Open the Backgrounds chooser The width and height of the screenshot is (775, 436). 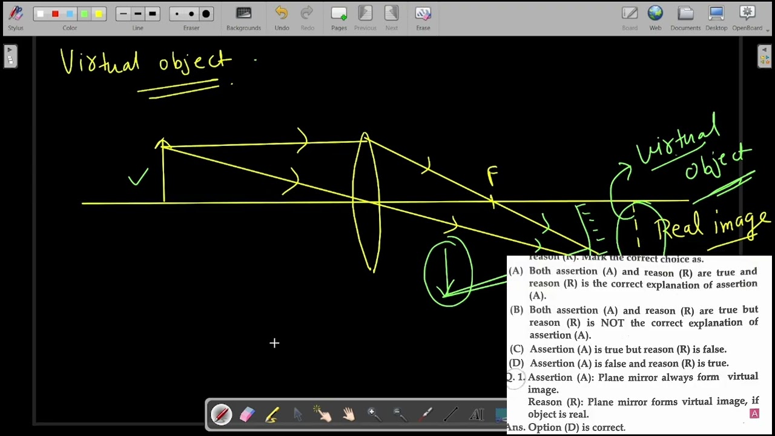tap(243, 18)
